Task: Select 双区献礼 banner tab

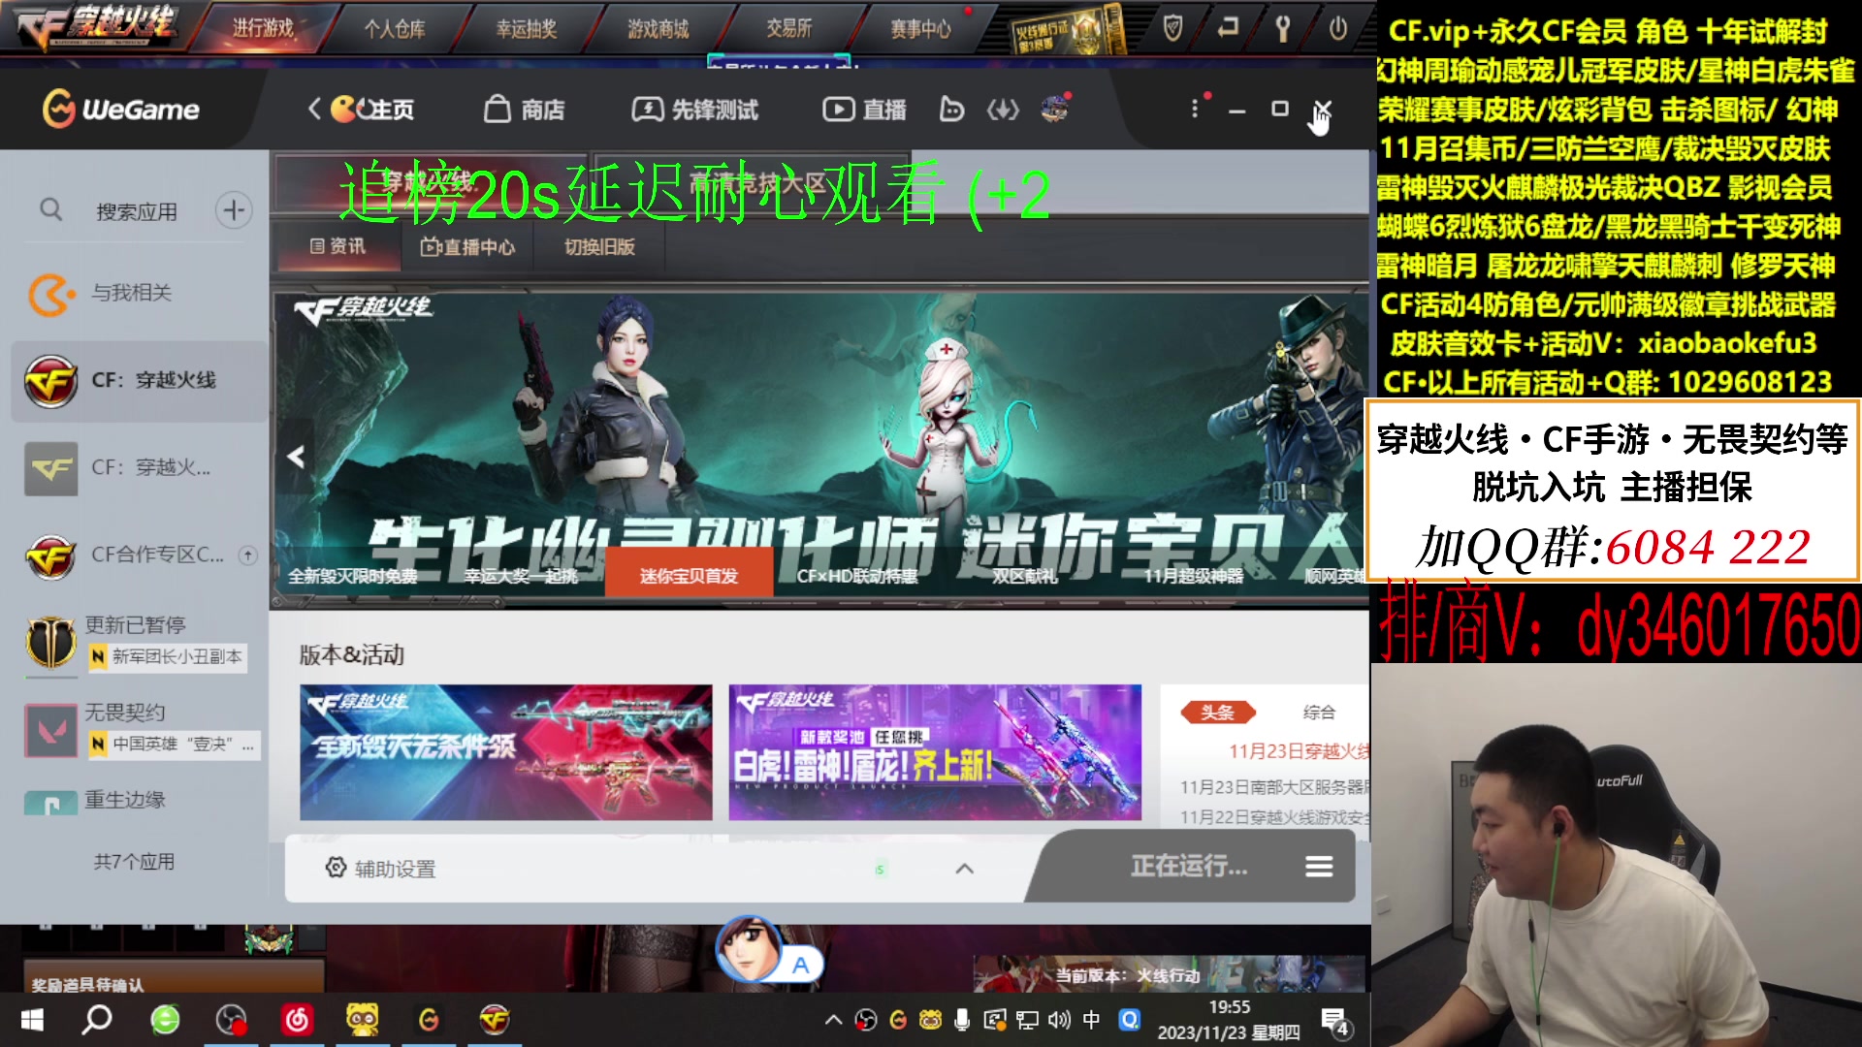Action: coord(1024,576)
